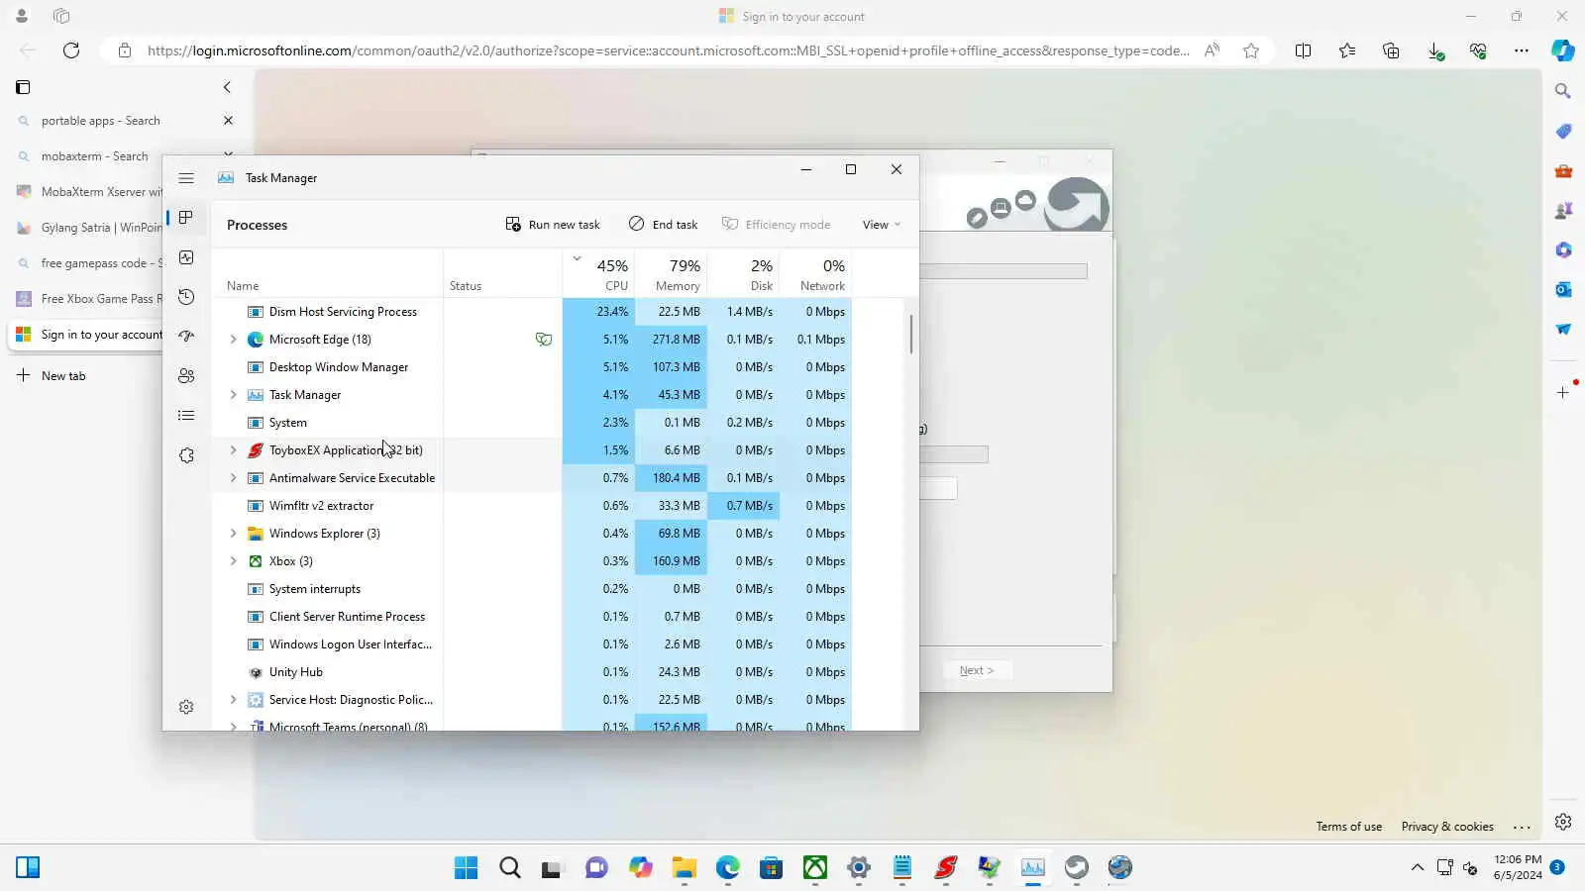1585x891 pixels.
Task: Expand the Xbox (3) process group
Action: [234, 561]
